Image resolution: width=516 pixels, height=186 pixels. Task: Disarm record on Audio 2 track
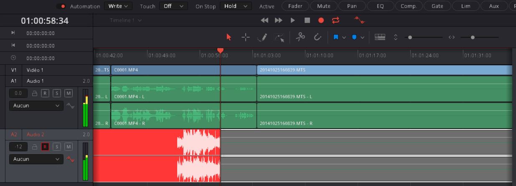[x=45, y=147]
